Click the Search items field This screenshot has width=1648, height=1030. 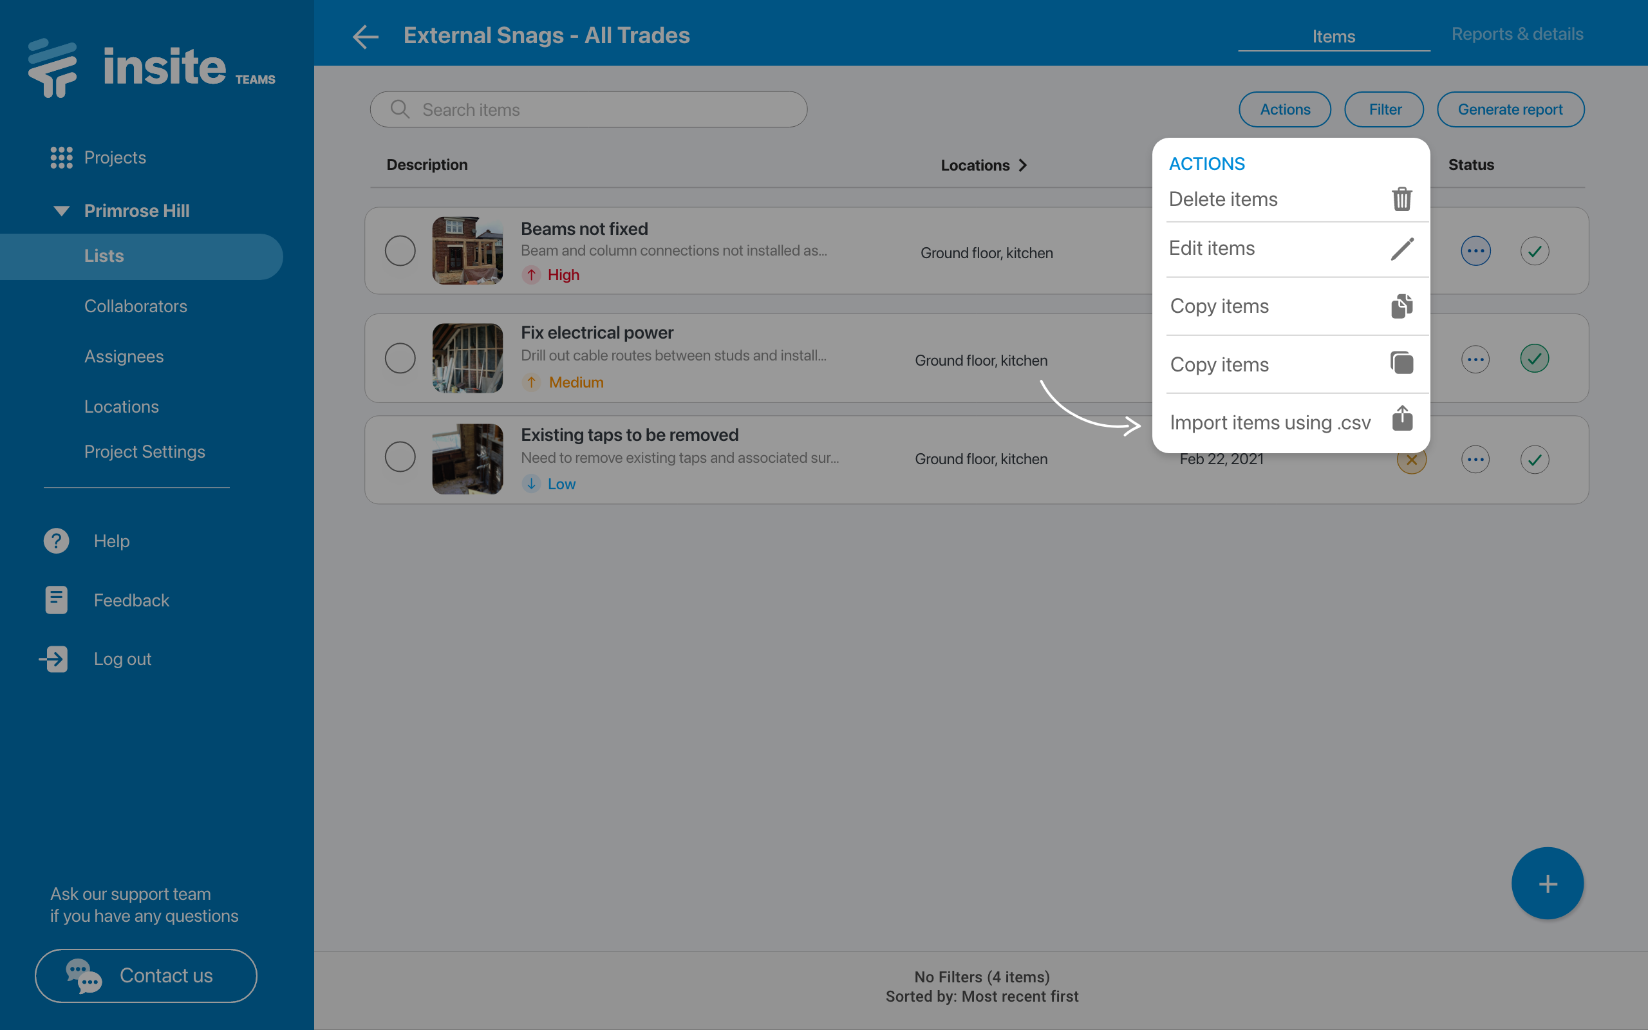point(588,109)
